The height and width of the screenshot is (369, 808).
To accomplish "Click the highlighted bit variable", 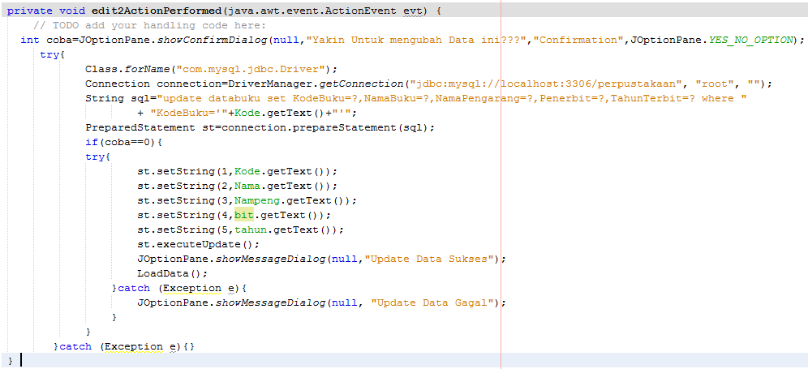I will [x=243, y=215].
